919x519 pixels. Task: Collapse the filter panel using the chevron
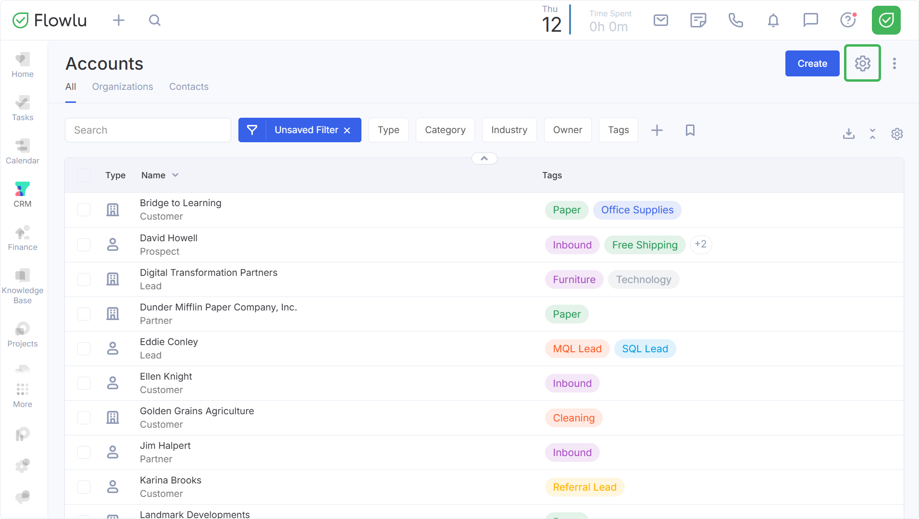(x=484, y=159)
